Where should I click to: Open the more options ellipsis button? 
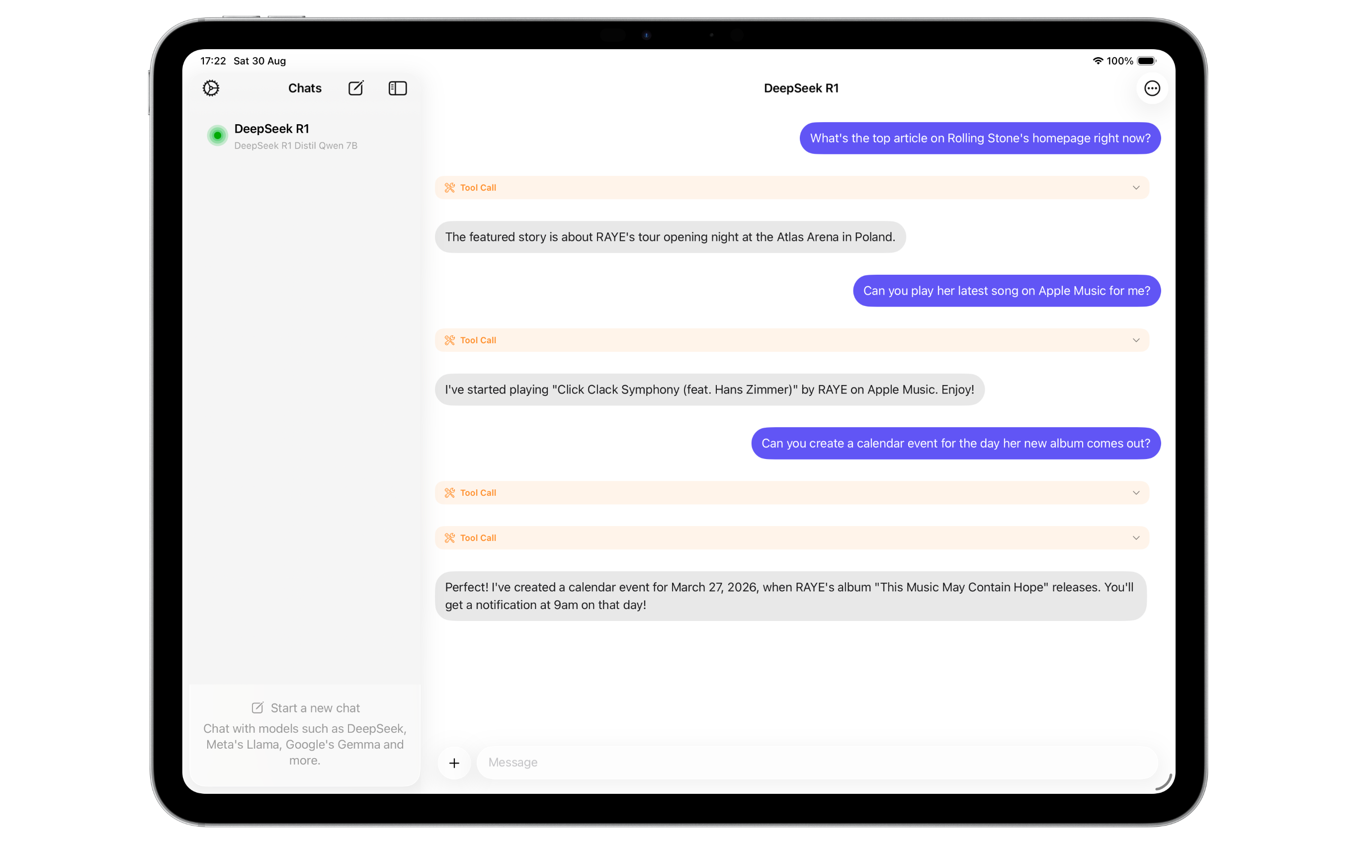pos(1152,88)
